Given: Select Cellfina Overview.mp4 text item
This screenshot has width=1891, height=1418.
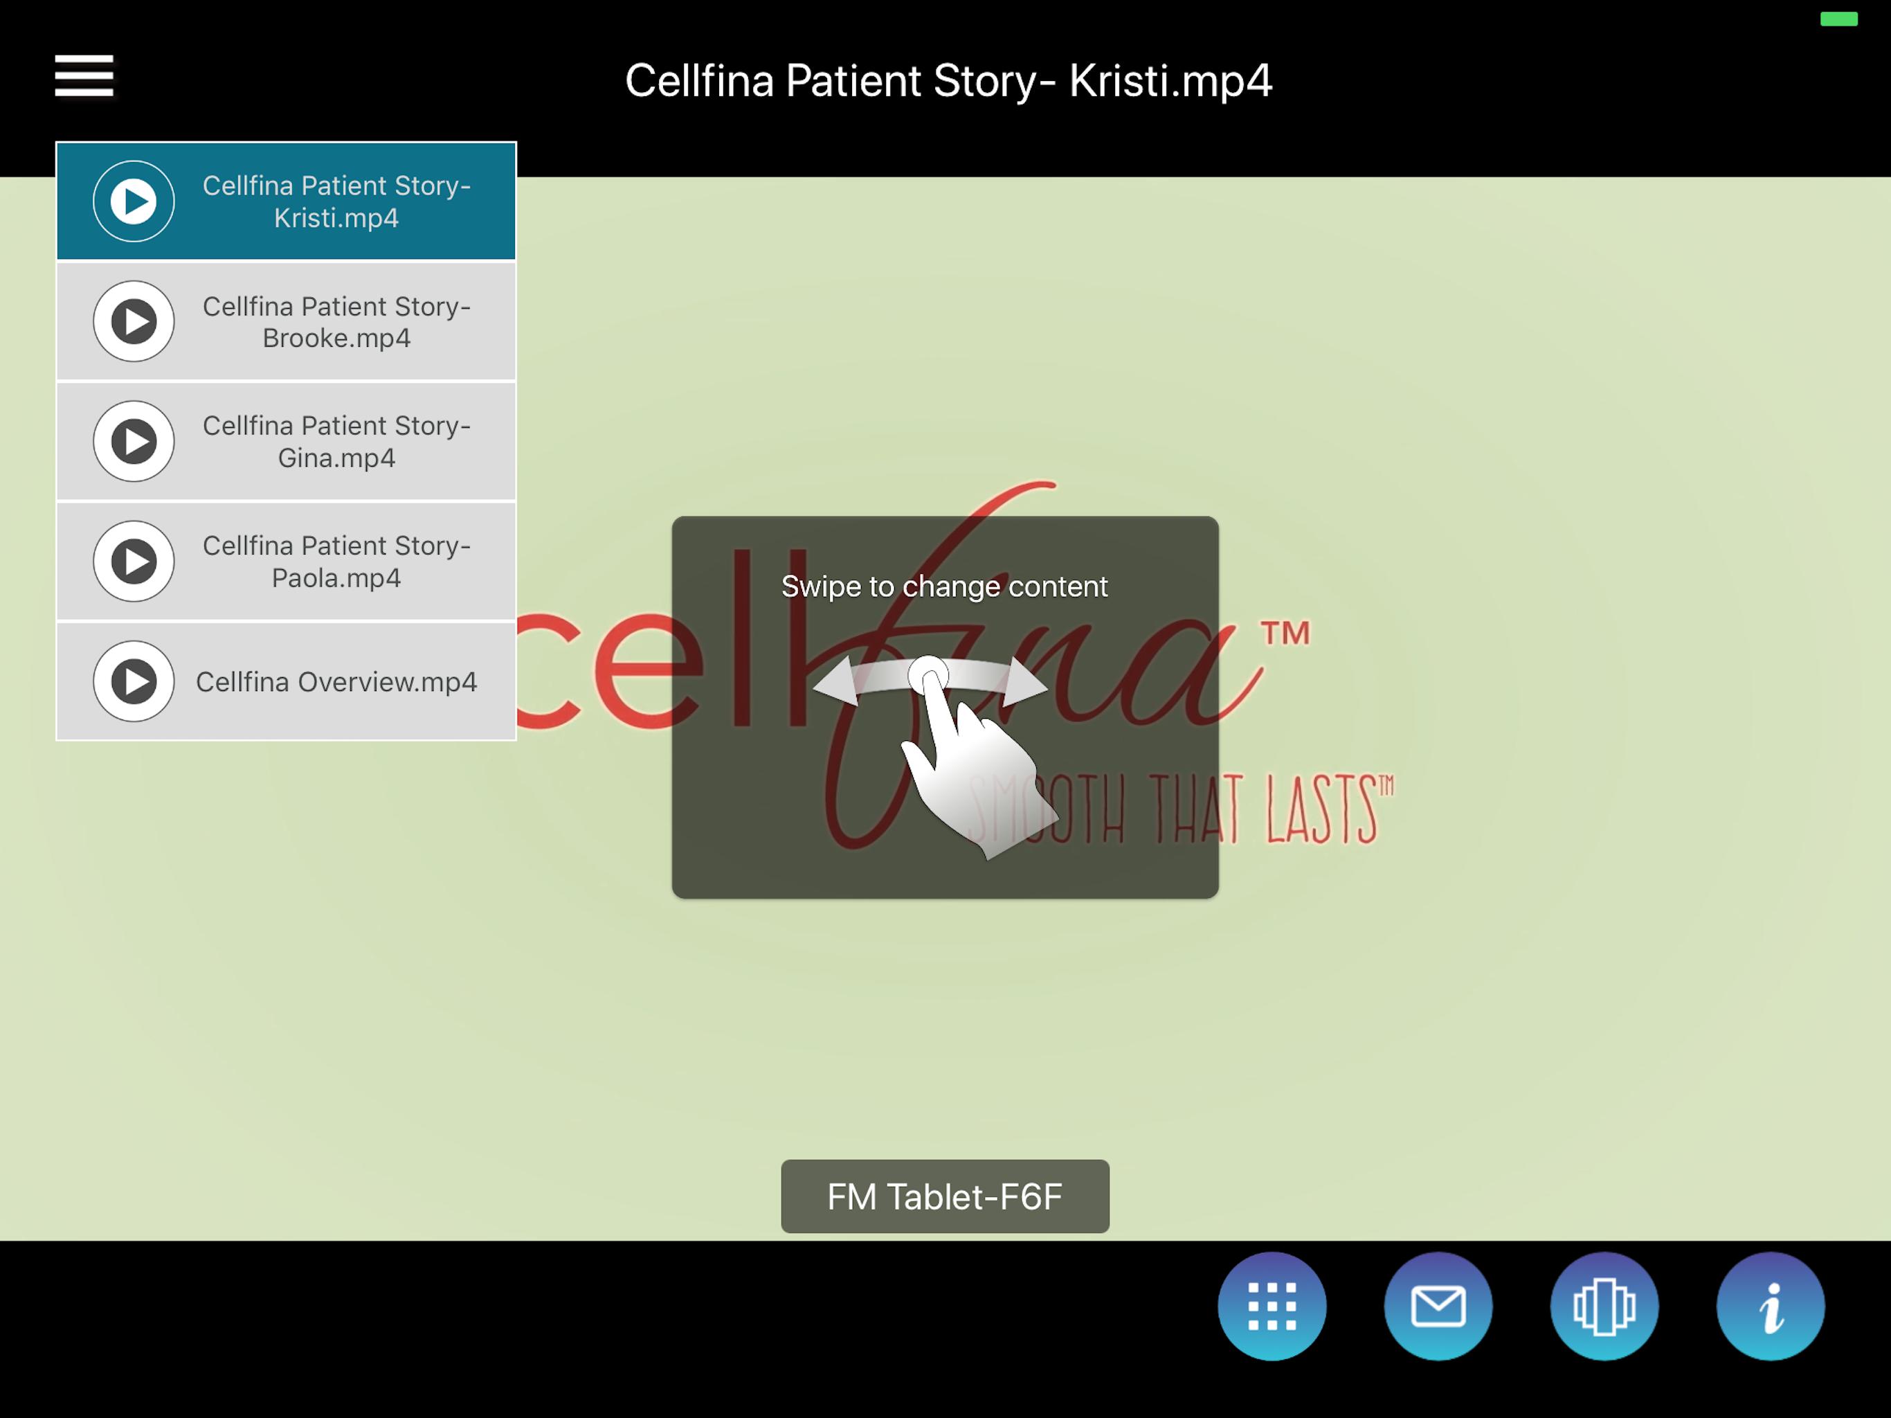Looking at the screenshot, I should (x=336, y=681).
